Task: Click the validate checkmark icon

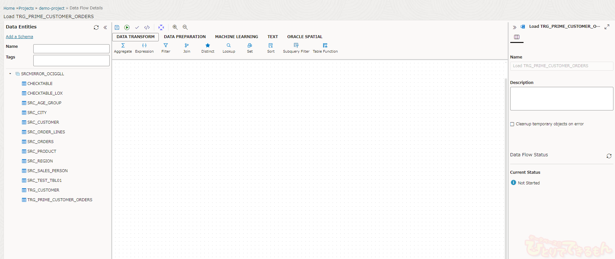Action: tap(137, 27)
